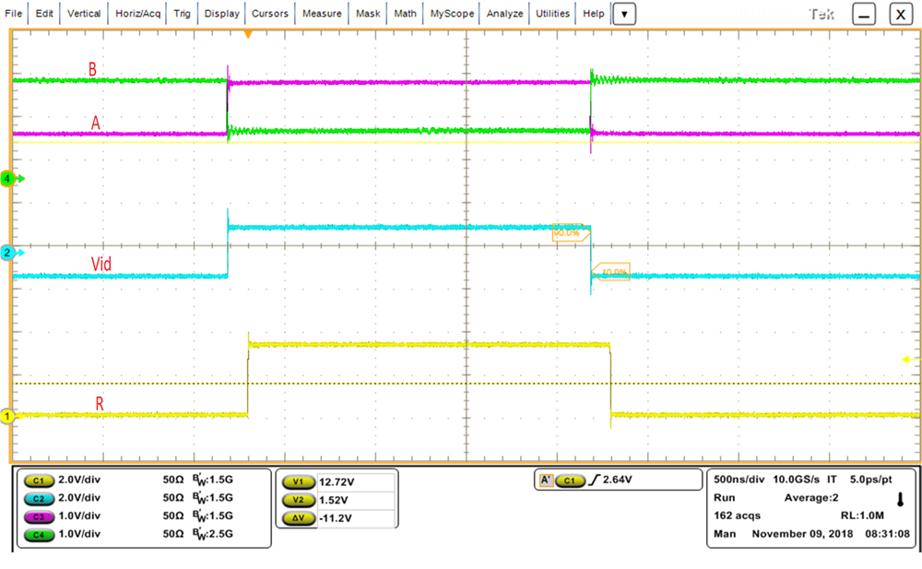Click the 90.0% annotation marker on the waveform

569,232
